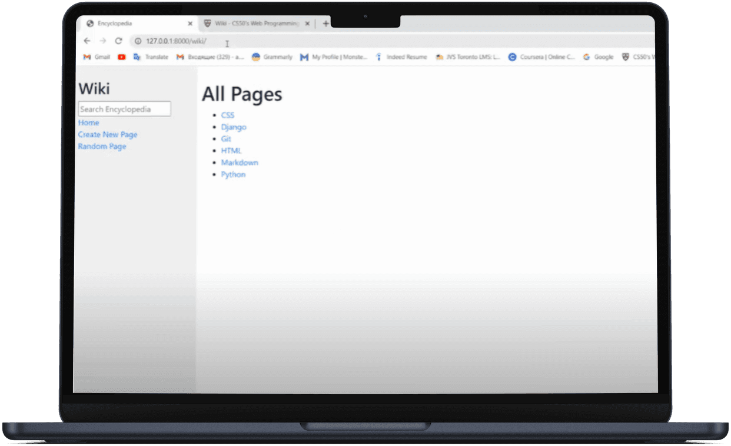The width and height of the screenshot is (731, 446).
Task: Open the Google bookmark
Action: (x=598, y=57)
